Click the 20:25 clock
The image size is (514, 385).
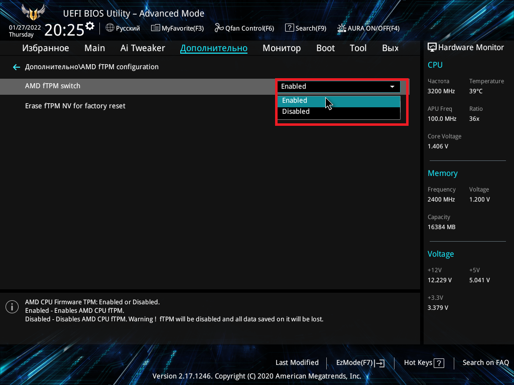click(64, 30)
